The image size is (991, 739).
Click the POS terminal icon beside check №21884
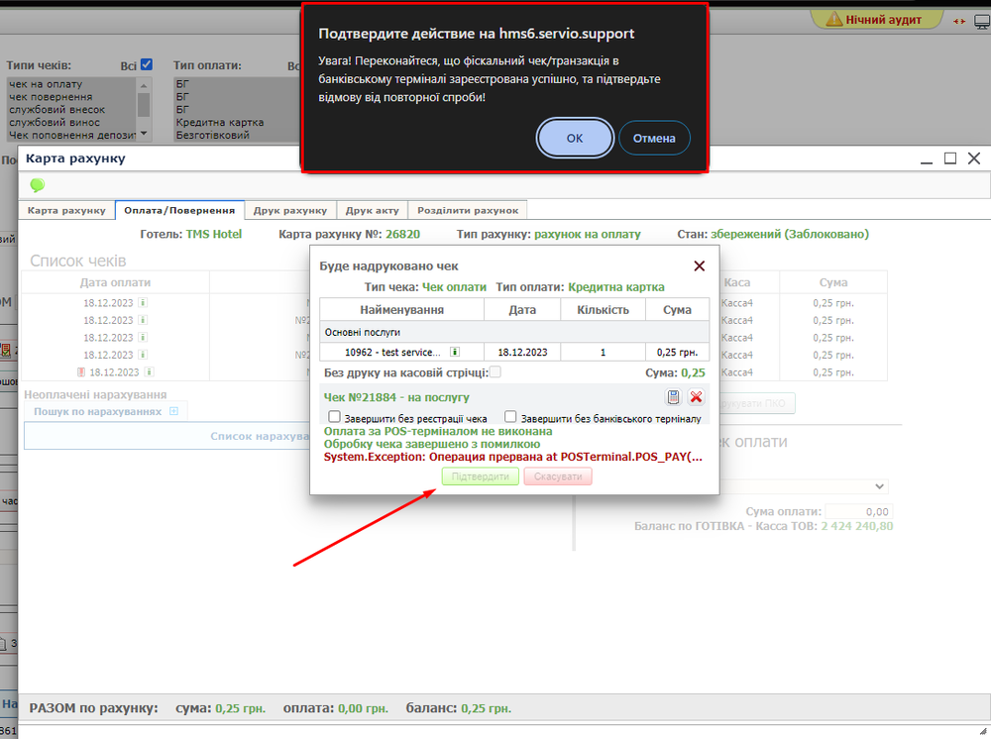pos(673,397)
